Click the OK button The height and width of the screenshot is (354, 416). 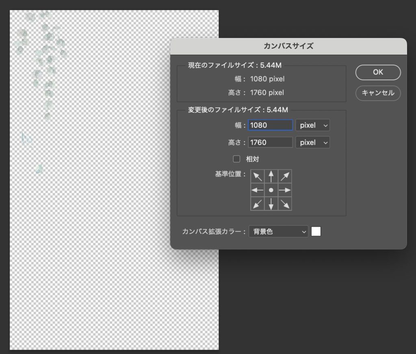pyautogui.click(x=378, y=72)
